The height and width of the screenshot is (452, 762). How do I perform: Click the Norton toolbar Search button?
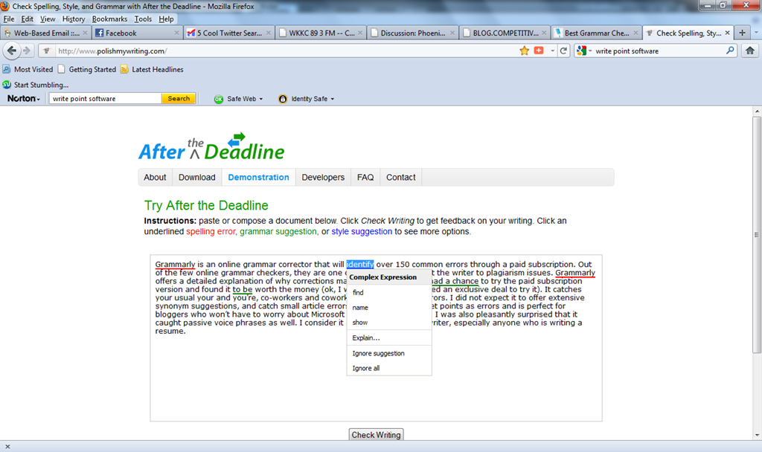coord(179,99)
